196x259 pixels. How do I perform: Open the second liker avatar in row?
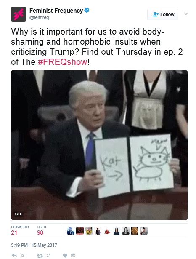click(80, 231)
